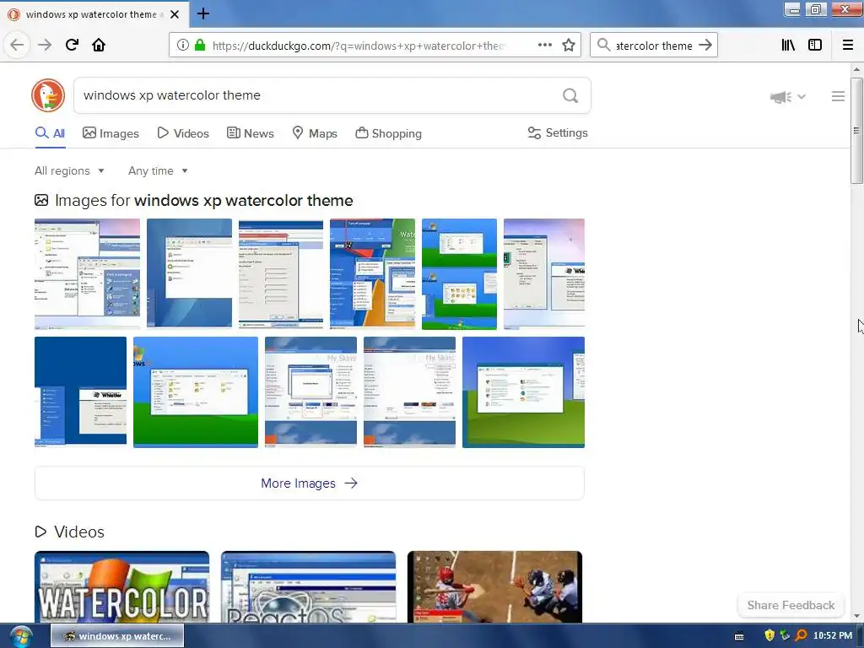Open dark blue Whistler thumbnail in second row
This screenshot has width=864, height=648.
coord(80,391)
